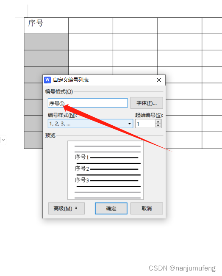Expand the 编号样式 dropdown list
Image resolution: width=222 pixels, height=276 pixels.
tap(90, 124)
